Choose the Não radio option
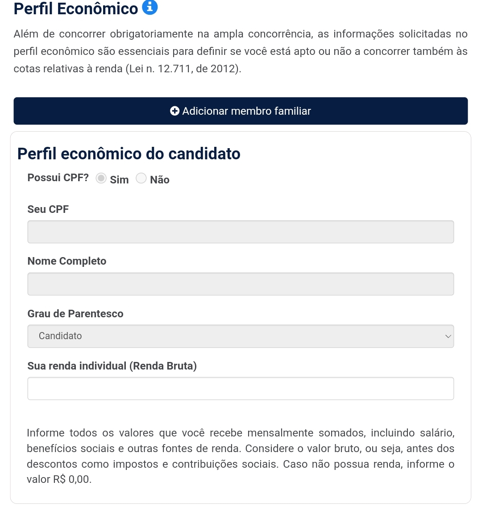The width and height of the screenshot is (482, 511). tap(141, 179)
